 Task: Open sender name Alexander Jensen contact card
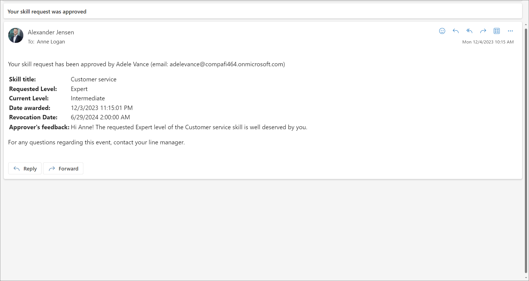[51, 32]
